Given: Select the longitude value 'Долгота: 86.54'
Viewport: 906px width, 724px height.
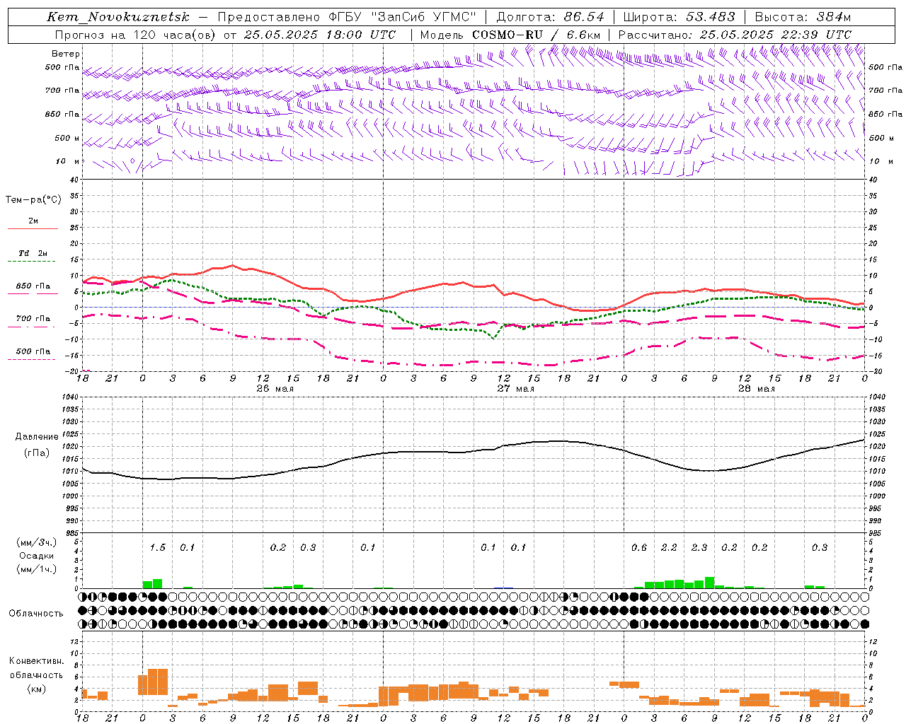Looking at the screenshot, I should point(551,17).
